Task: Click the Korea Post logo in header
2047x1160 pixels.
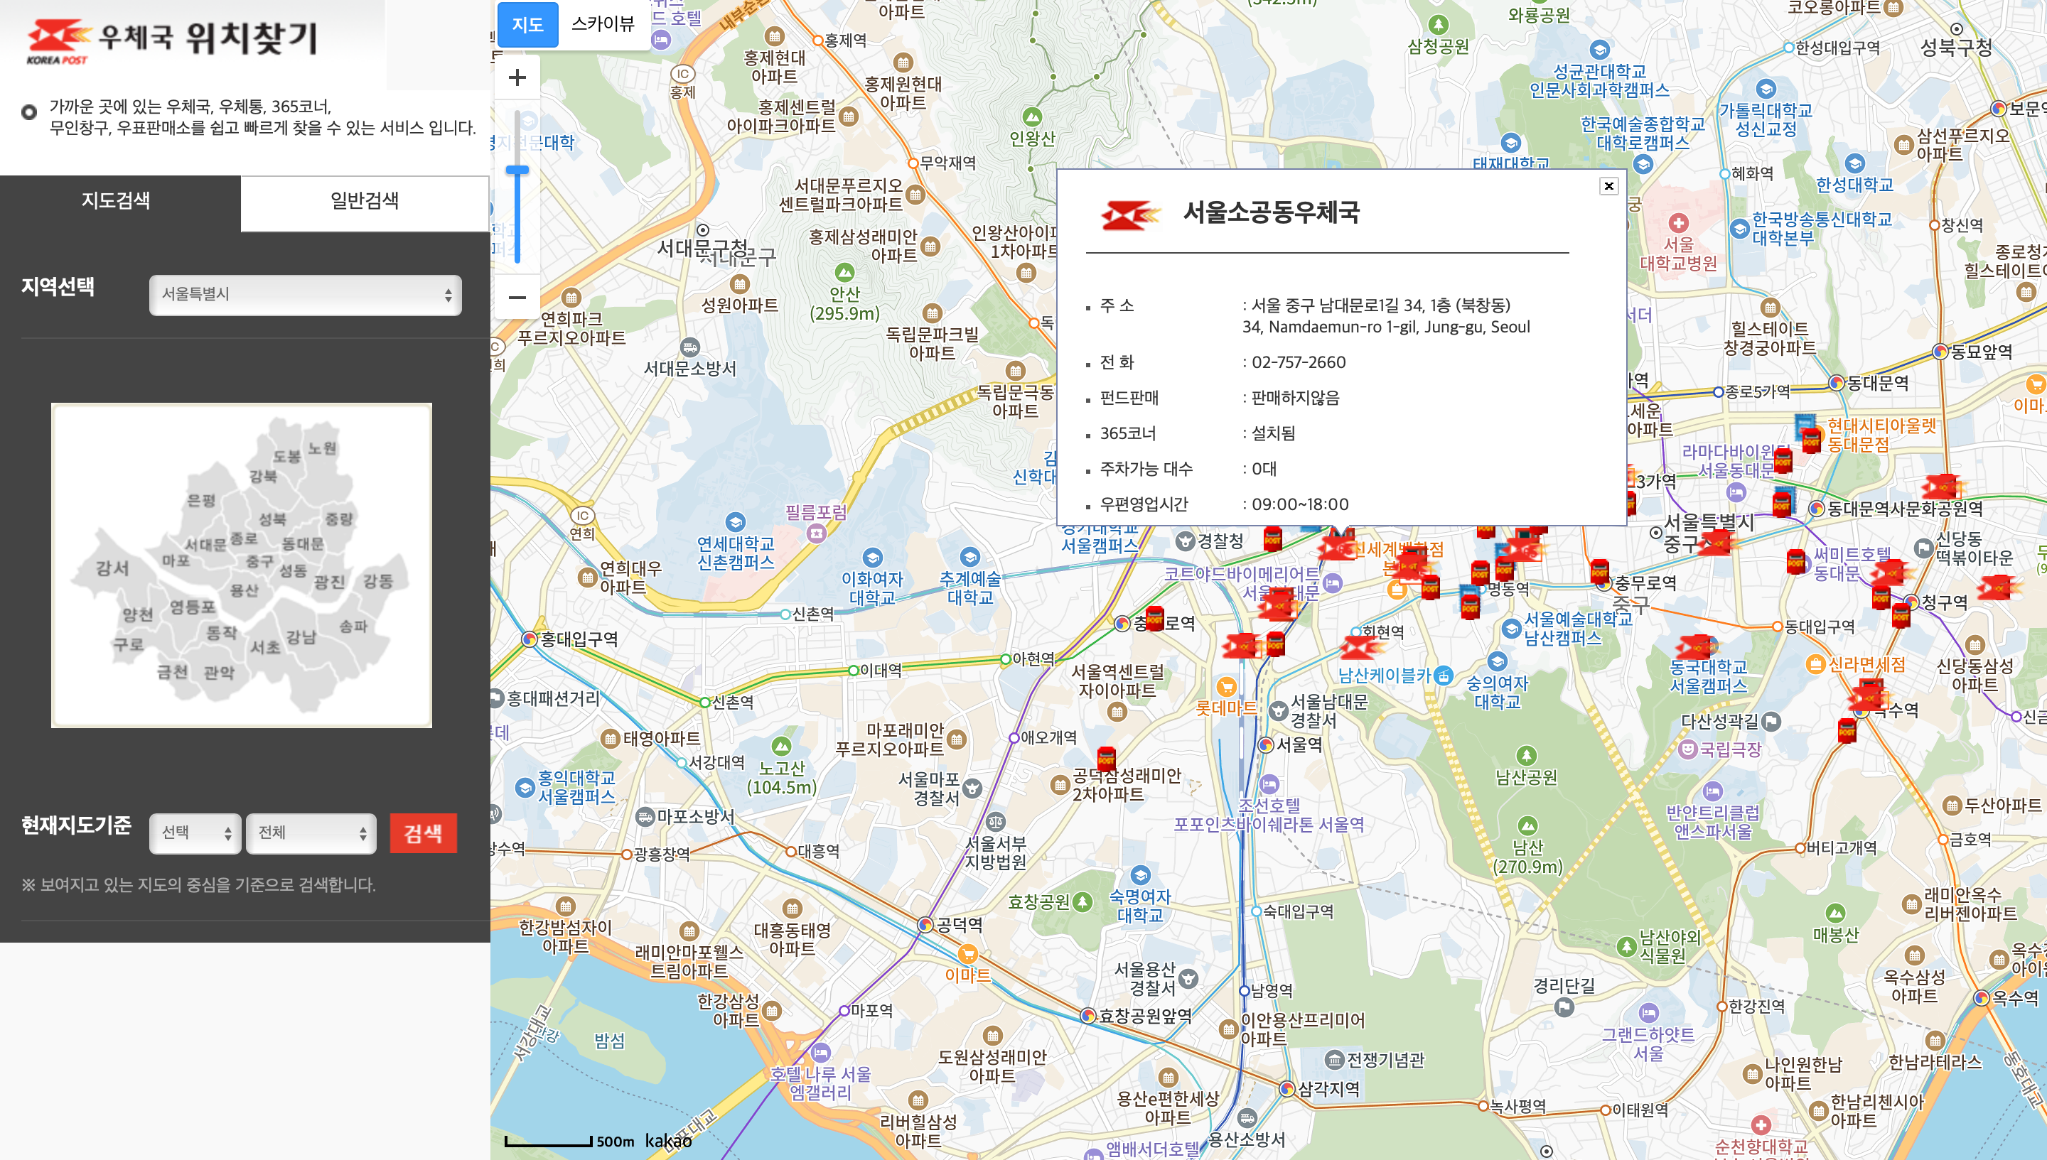Action: [x=58, y=40]
